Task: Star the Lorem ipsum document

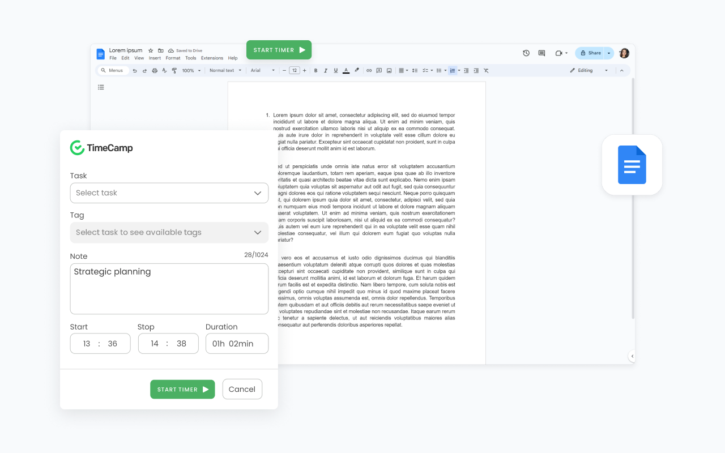Action: click(150, 50)
